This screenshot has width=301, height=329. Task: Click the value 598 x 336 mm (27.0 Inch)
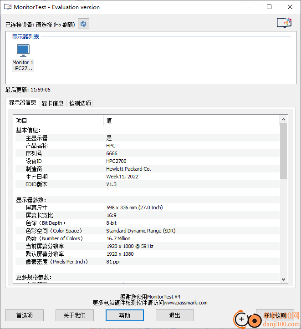(134, 208)
